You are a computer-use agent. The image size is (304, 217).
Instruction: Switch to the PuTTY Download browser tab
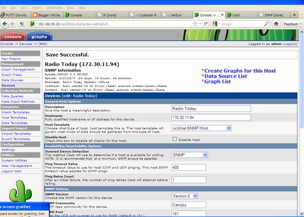[x=16, y=15]
